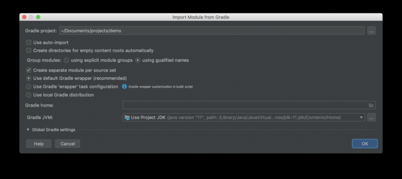Click the ellipsis button beside Gradle JVM
The image size is (402, 179).
tap(371, 117)
